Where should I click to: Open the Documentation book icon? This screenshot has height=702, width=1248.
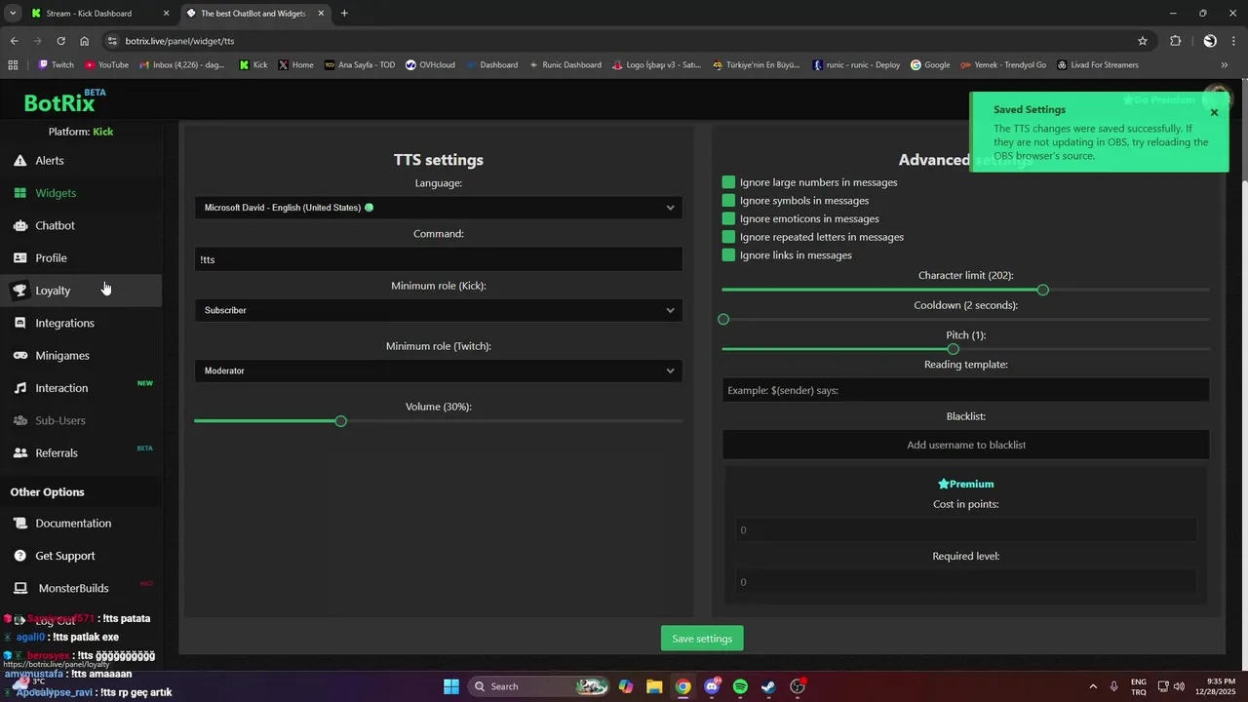pyautogui.click(x=19, y=524)
